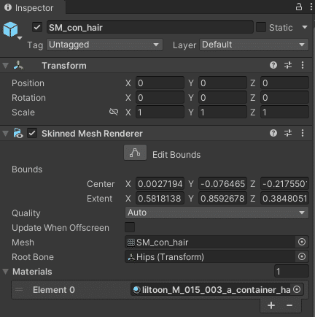This screenshot has width=315, height=317.
Task: Click the Element 0 label
Action: pyautogui.click(x=54, y=290)
